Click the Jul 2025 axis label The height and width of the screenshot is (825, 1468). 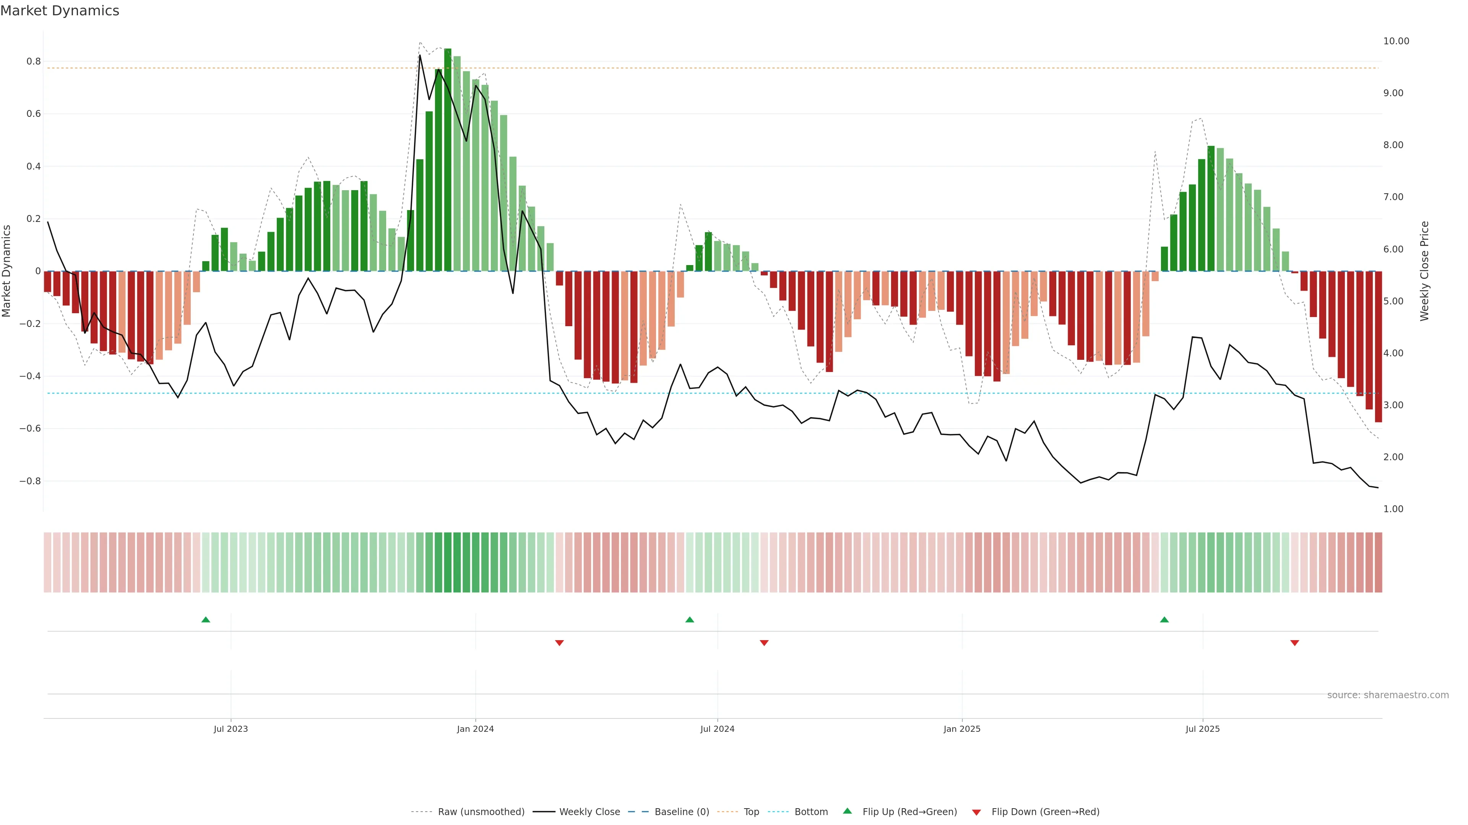[x=1202, y=729]
